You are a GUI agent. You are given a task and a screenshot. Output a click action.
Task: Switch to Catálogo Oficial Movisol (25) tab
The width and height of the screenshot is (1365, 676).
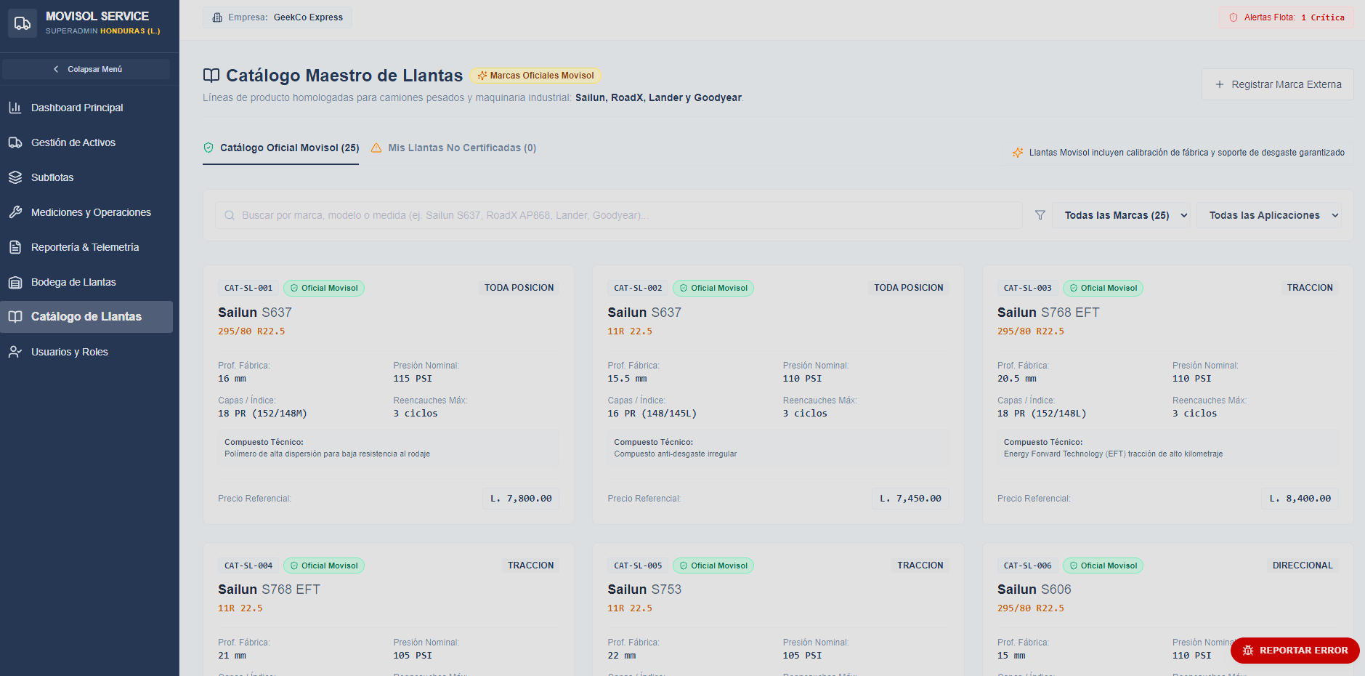click(280, 148)
